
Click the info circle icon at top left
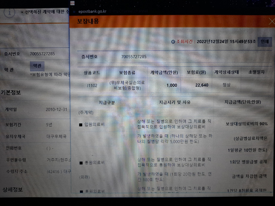10,12
